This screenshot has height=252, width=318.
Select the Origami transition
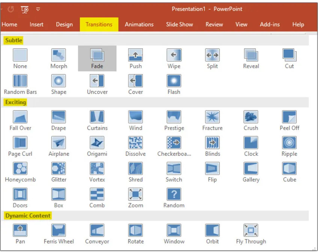(x=97, y=143)
